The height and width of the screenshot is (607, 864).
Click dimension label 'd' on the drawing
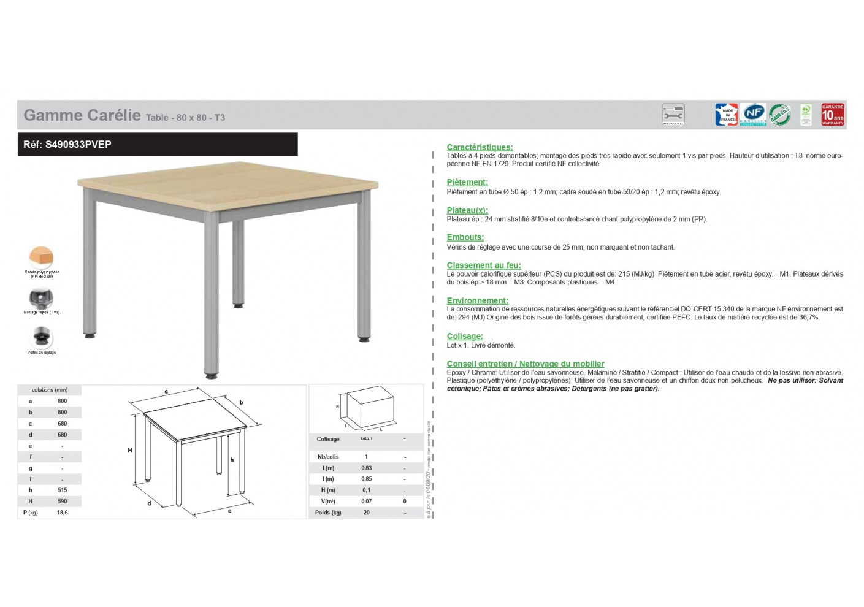point(149,503)
